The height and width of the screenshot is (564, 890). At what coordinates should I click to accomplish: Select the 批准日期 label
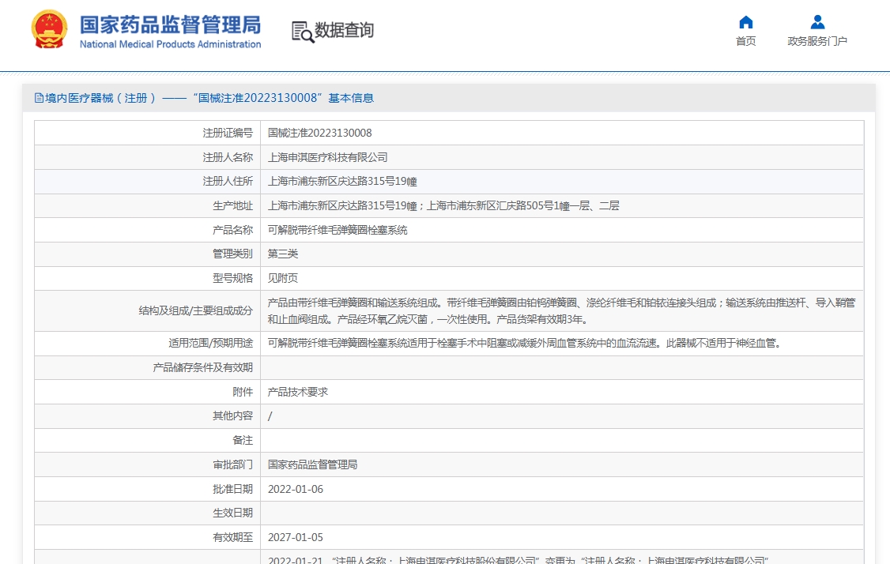pos(232,489)
